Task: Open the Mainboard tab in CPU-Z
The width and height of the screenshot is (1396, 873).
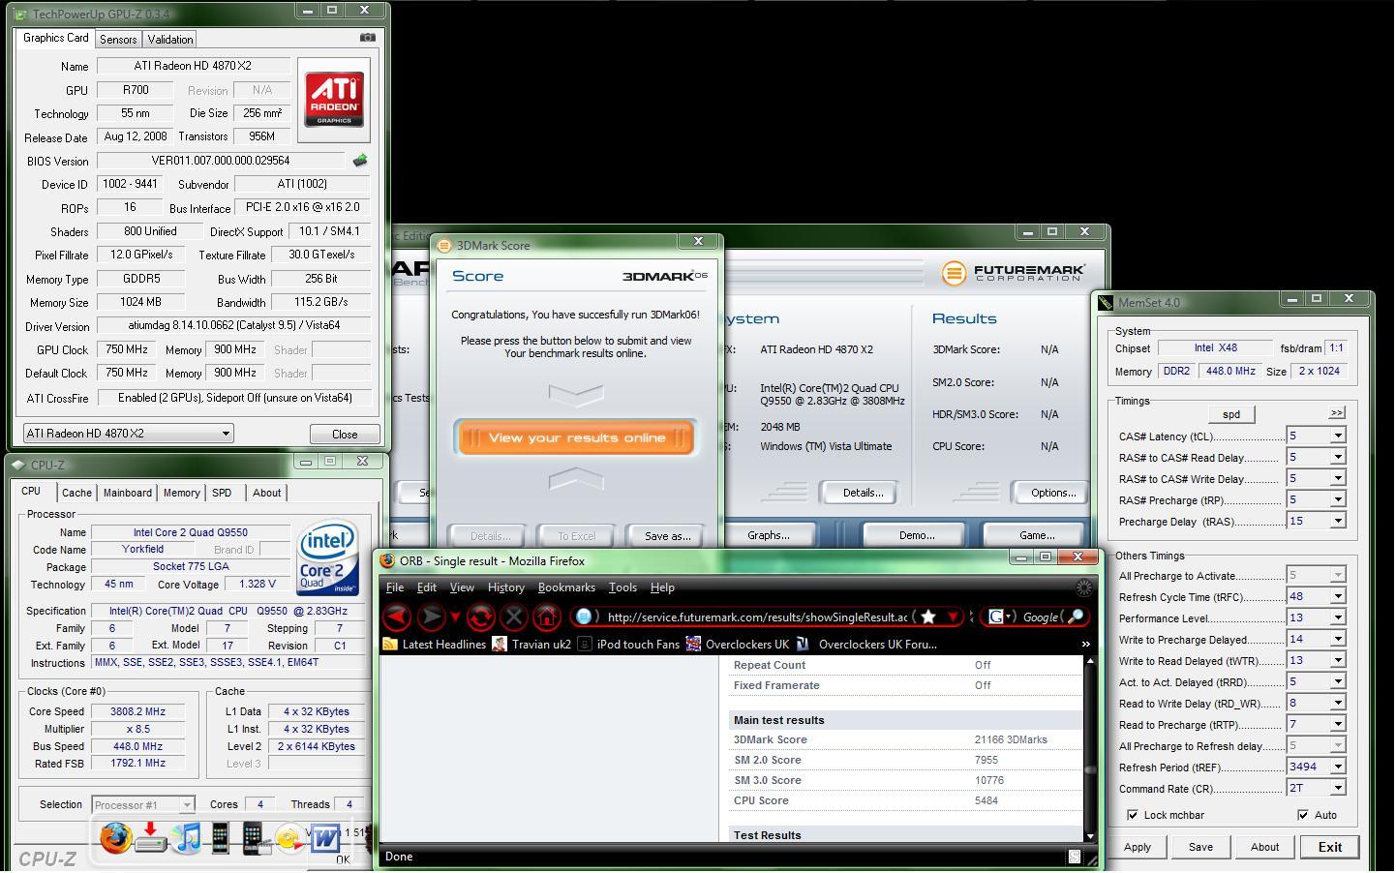Action: [128, 493]
